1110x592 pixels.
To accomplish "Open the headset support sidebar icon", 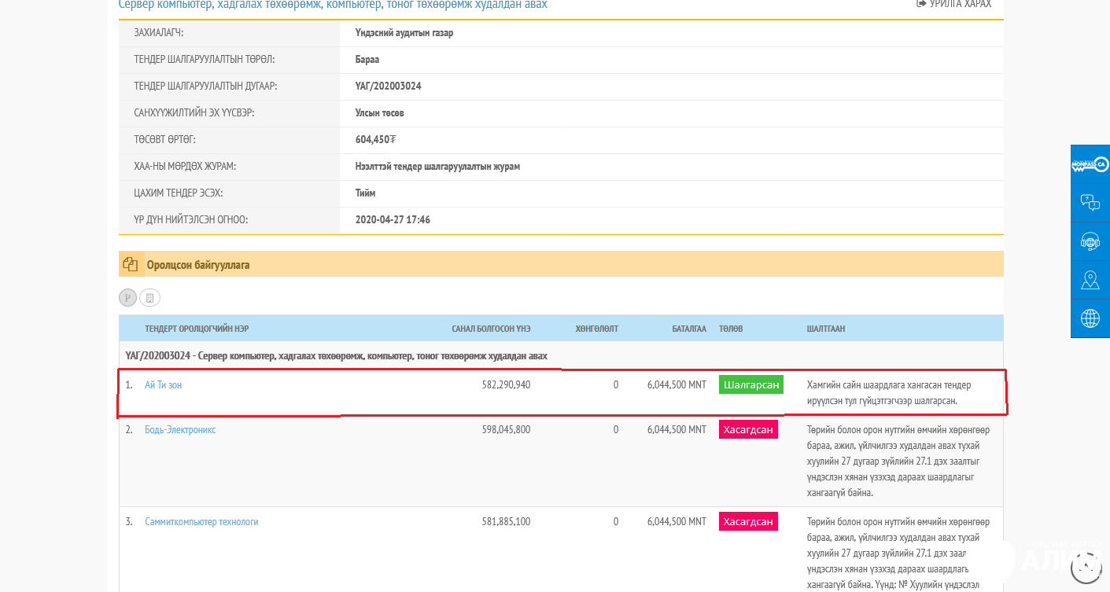I will click(x=1090, y=241).
